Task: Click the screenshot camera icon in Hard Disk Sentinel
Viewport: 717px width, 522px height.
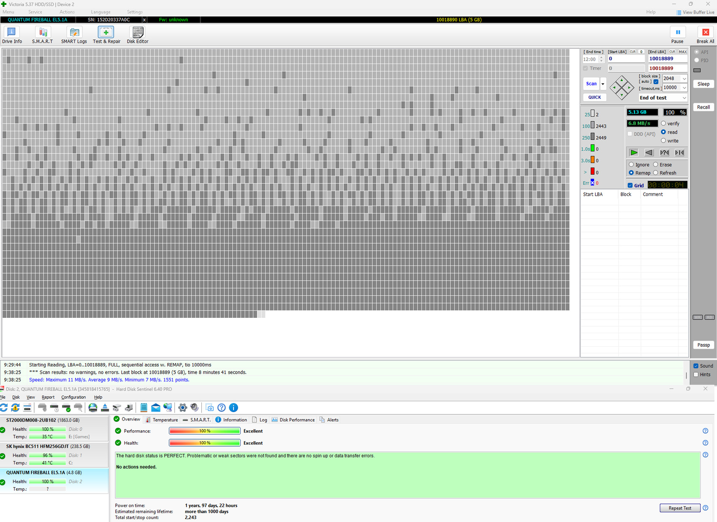Action: 209,407
